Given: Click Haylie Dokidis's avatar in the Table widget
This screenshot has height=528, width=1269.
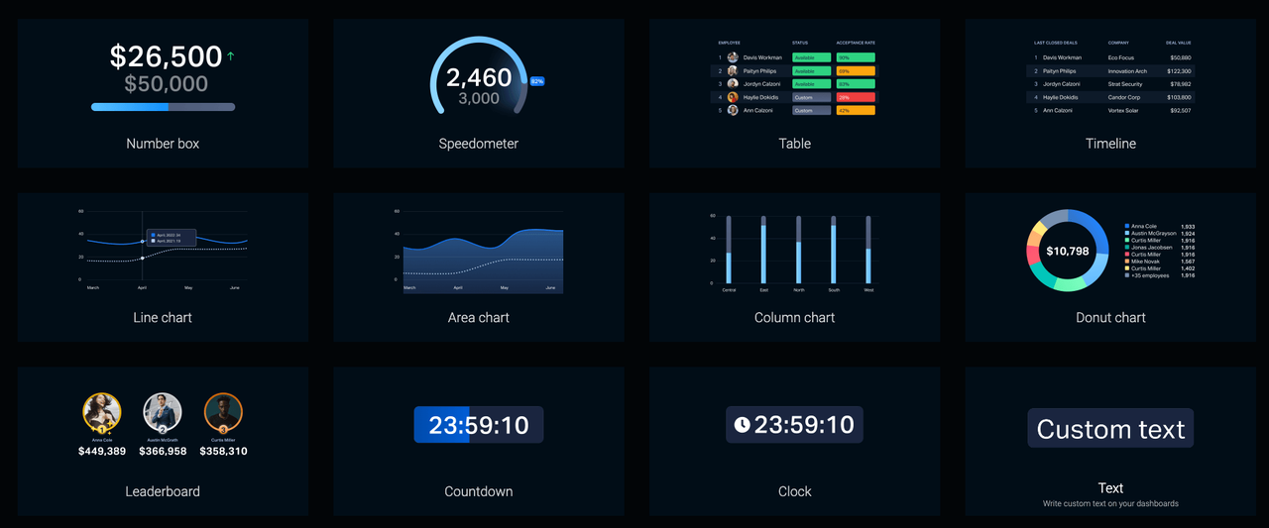Looking at the screenshot, I should coord(733,97).
